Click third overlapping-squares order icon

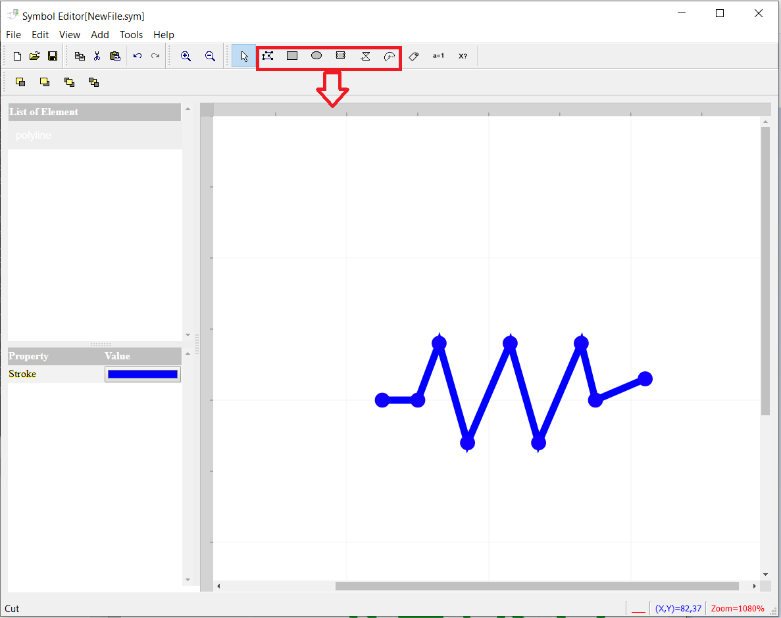tap(69, 82)
